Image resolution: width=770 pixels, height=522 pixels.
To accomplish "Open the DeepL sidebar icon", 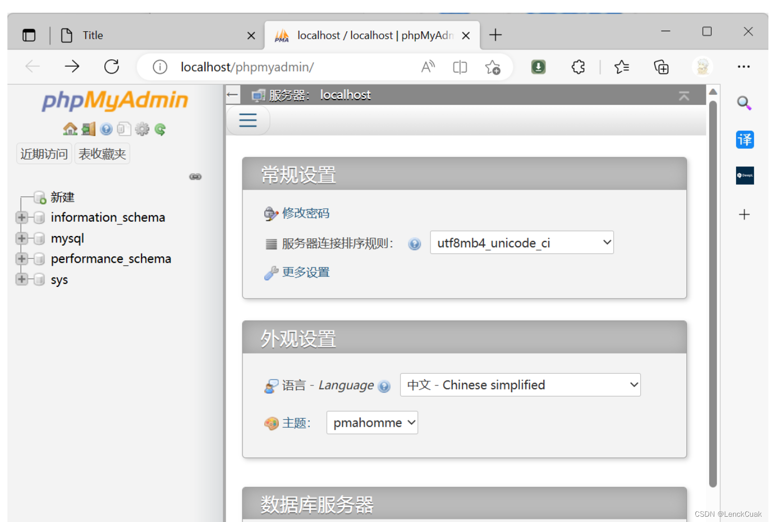I will click(x=745, y=176).
